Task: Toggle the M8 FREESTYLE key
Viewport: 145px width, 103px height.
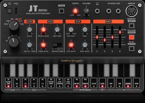Action: pos(68,83)
